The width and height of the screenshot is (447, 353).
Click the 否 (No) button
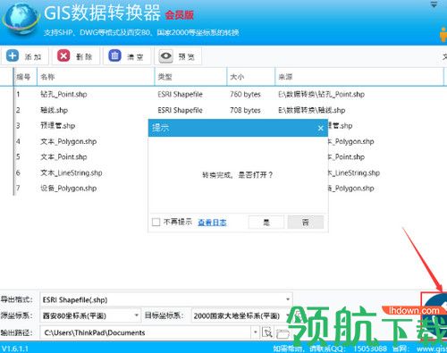pos(306,222)
